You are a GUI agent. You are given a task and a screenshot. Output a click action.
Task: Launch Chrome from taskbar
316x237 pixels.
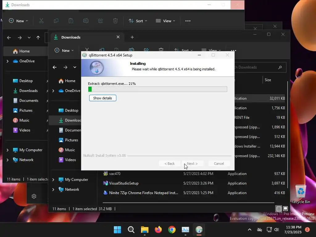coord(172,230)
